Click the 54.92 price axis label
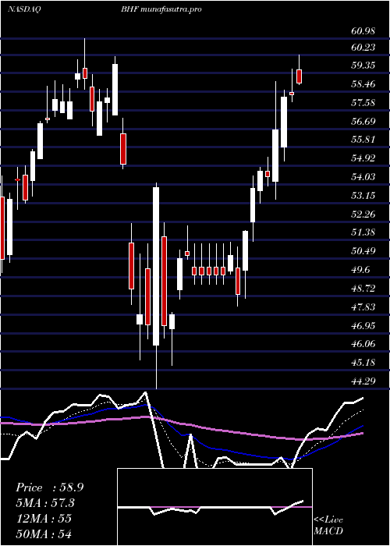The width and height of the screenshot is (390, 546). tap(363, 158)
